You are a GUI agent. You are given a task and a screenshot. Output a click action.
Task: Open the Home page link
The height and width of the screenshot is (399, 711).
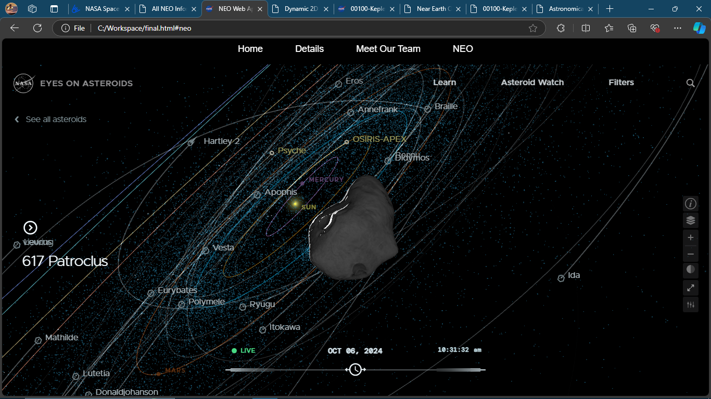[x=250, y=49]
